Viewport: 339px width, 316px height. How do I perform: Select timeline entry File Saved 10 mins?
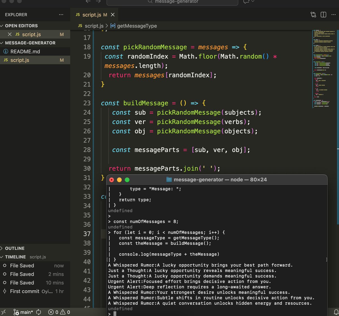[35, 283]
